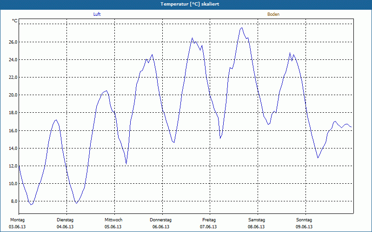Image resolution: width=372 pixels, height=232 pixels.
Task: Click the 03.06.13 date label
Action: point(17,227)
